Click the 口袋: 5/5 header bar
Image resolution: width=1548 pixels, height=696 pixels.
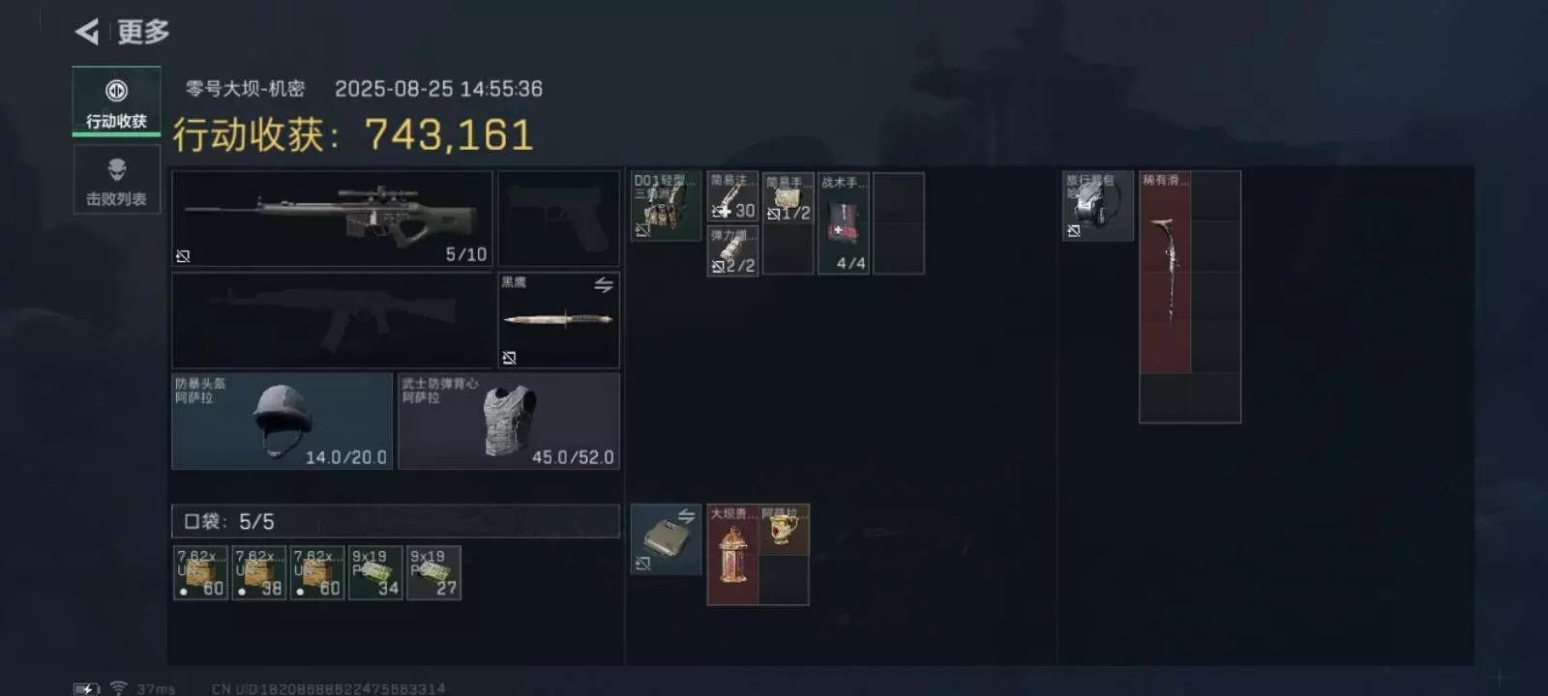395,521
